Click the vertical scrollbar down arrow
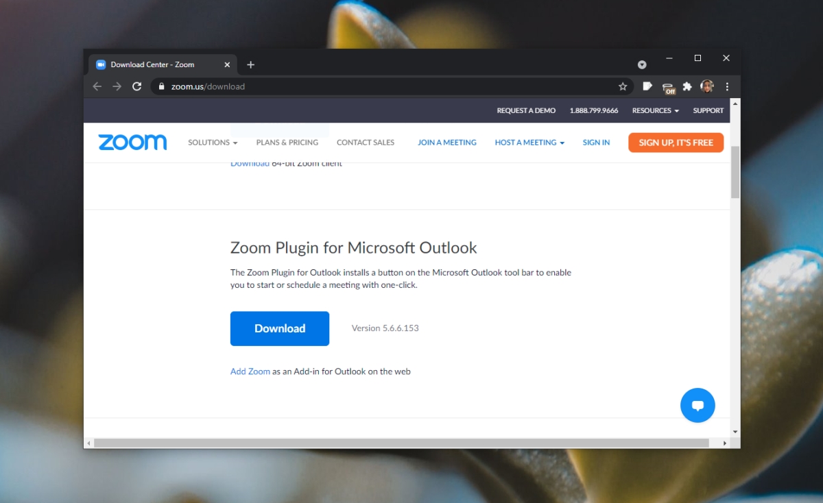The image size is (823, 503). pos(735,432)
